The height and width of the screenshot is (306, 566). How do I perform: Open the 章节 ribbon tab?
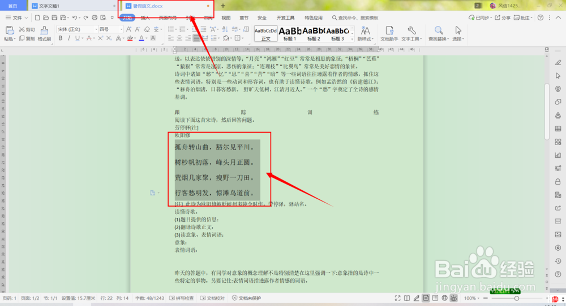pos(244,18)
